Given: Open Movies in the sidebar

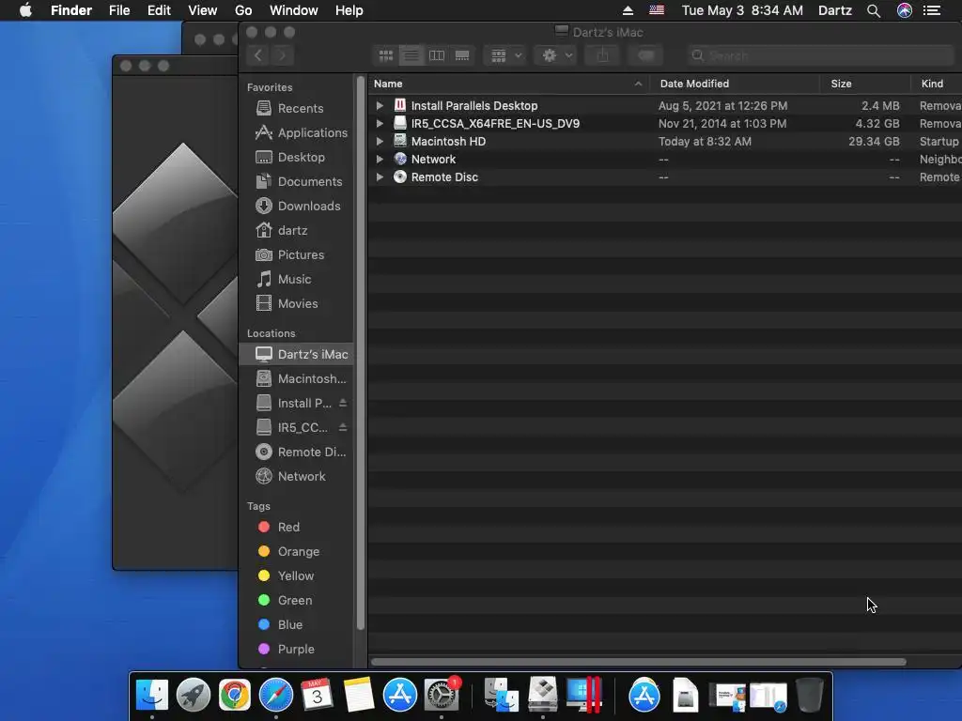Looking at the screenshot, I should pos(296,303).
